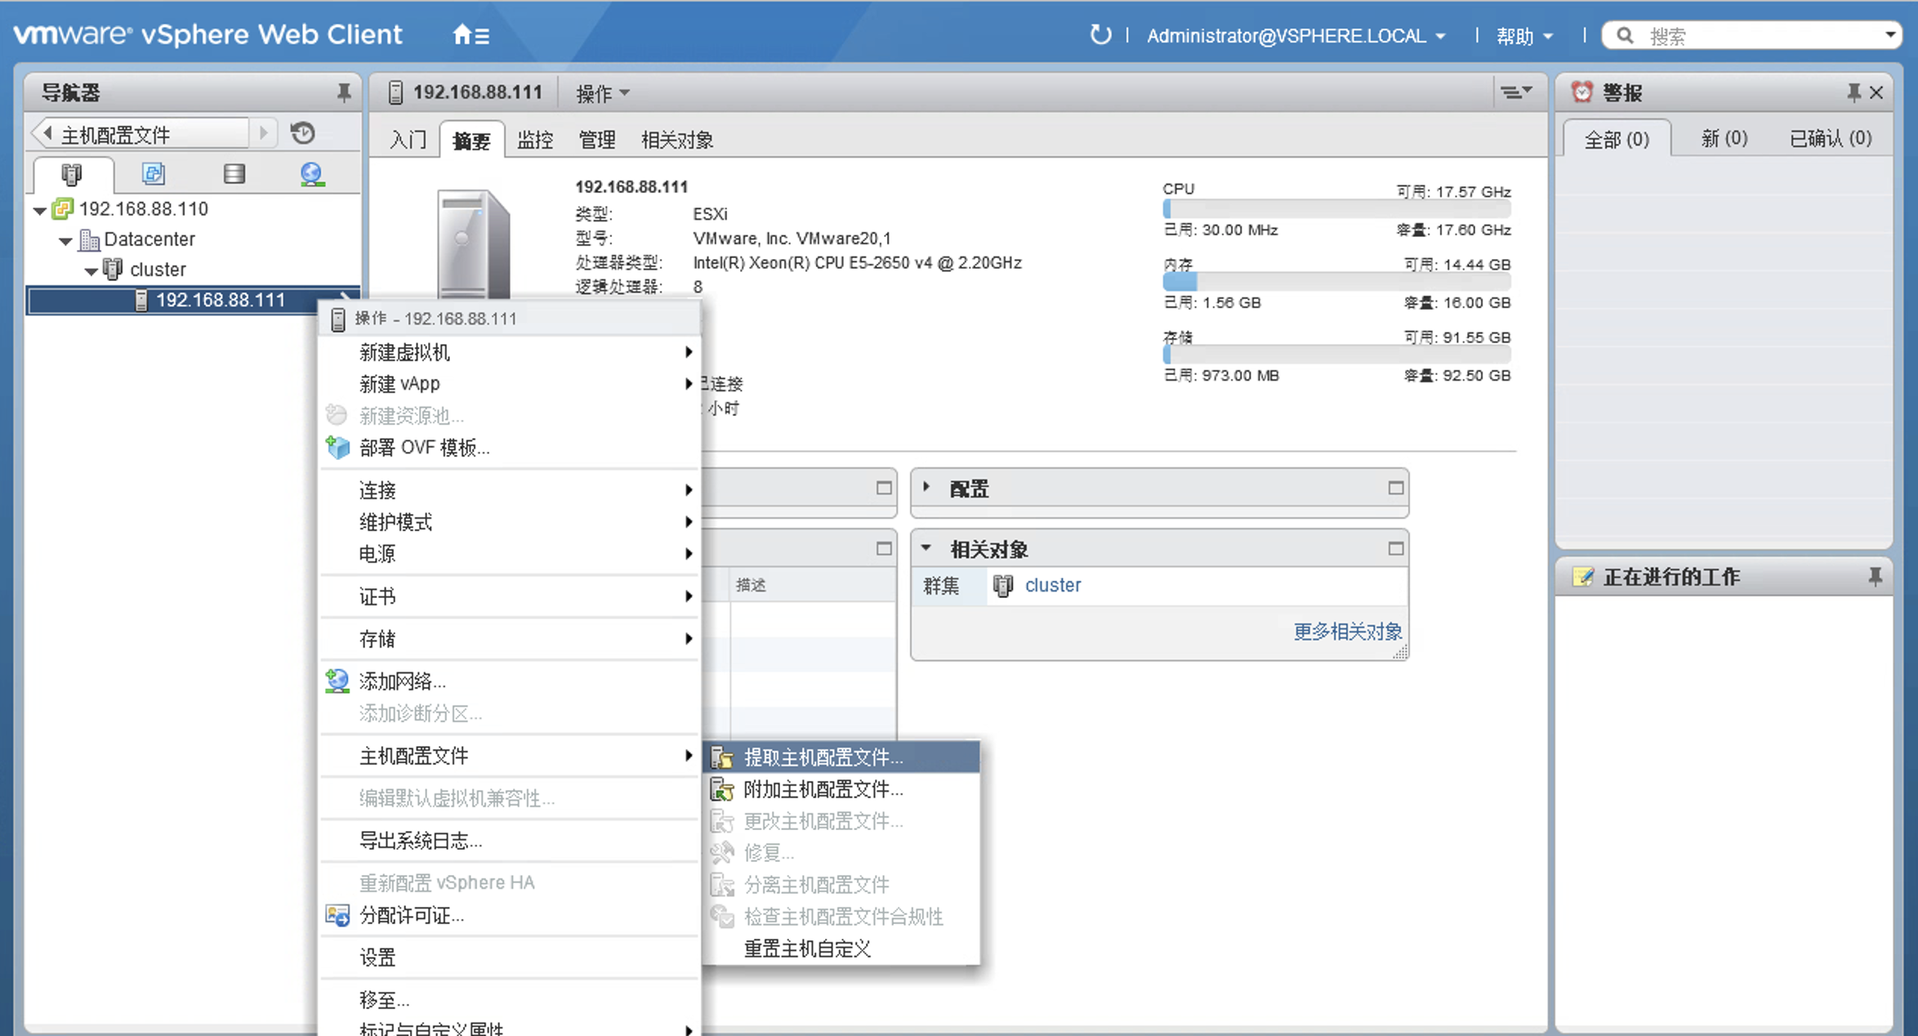Viewport: 1918px width, 1036px height.
Task: Select the 新 (0) alarms tab
Action: [x=1724, y=138]
